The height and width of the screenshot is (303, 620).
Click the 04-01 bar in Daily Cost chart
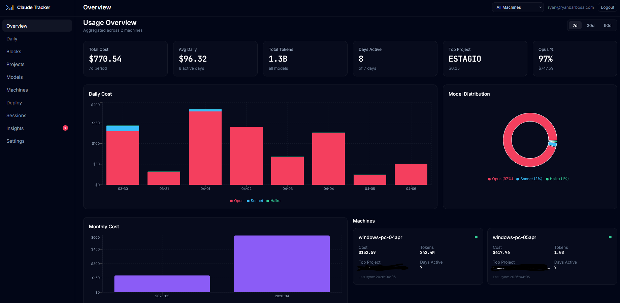point(205,148)
